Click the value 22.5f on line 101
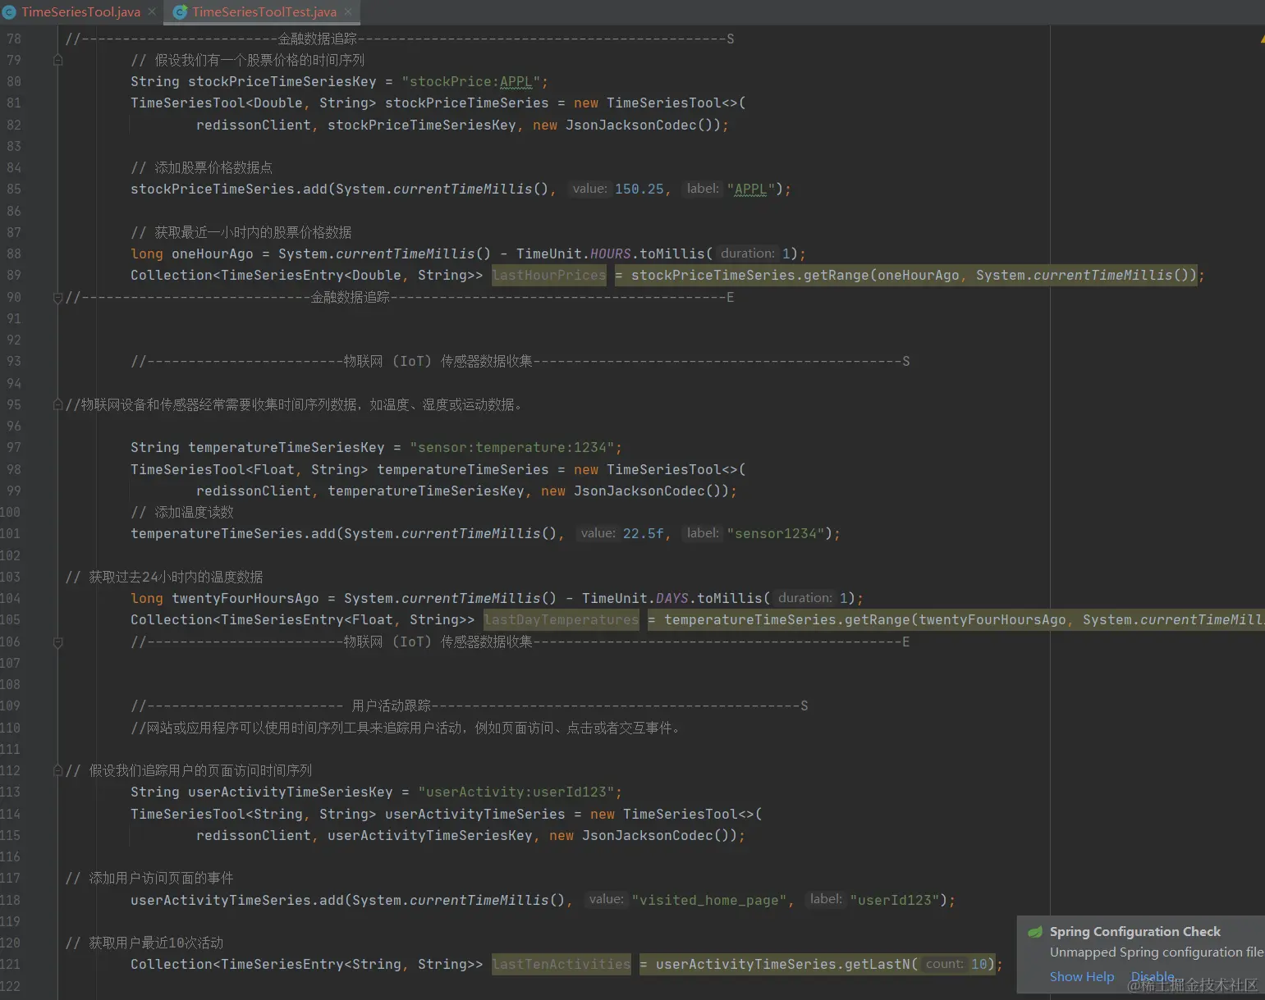The height and width of the screenshot is (1000, 1265). coord(644,533)
